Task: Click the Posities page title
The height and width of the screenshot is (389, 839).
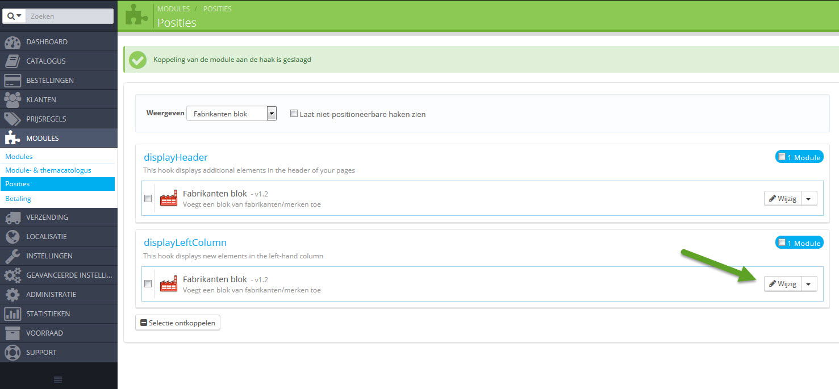Action: [177, 23]
